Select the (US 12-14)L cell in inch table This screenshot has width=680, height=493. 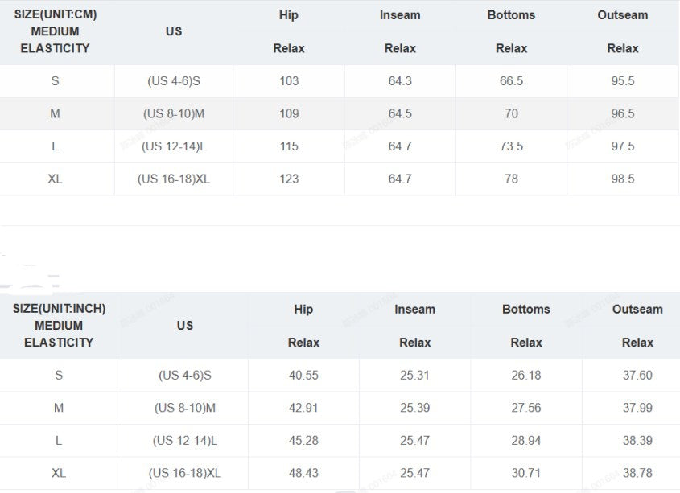(x=185, y=441)
